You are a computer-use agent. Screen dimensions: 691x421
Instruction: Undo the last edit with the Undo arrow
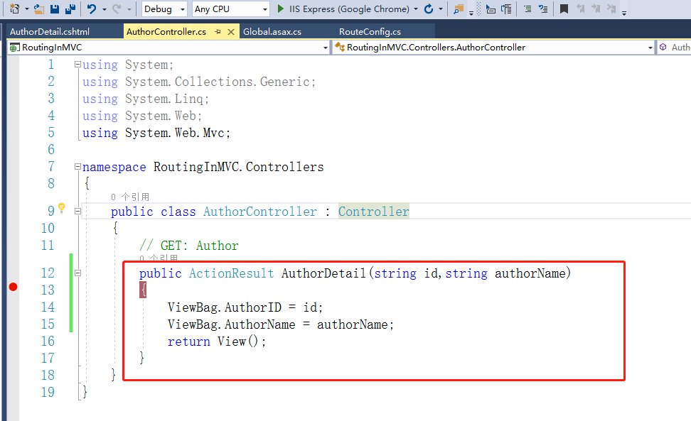[92, 9]
